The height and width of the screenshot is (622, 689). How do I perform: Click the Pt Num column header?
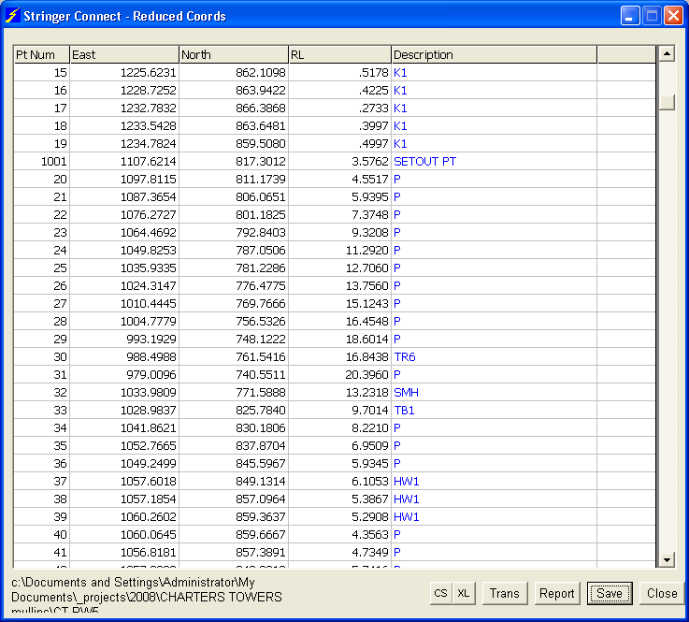[41, 54]
